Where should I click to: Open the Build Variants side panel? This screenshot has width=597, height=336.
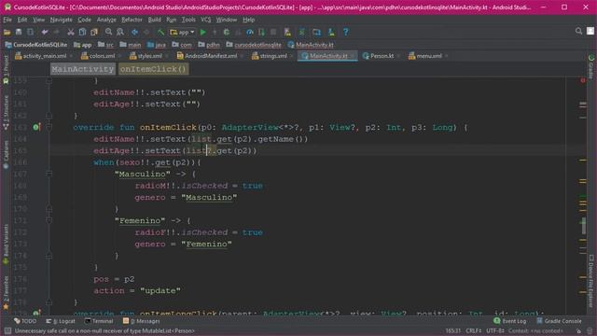(6, 244)
